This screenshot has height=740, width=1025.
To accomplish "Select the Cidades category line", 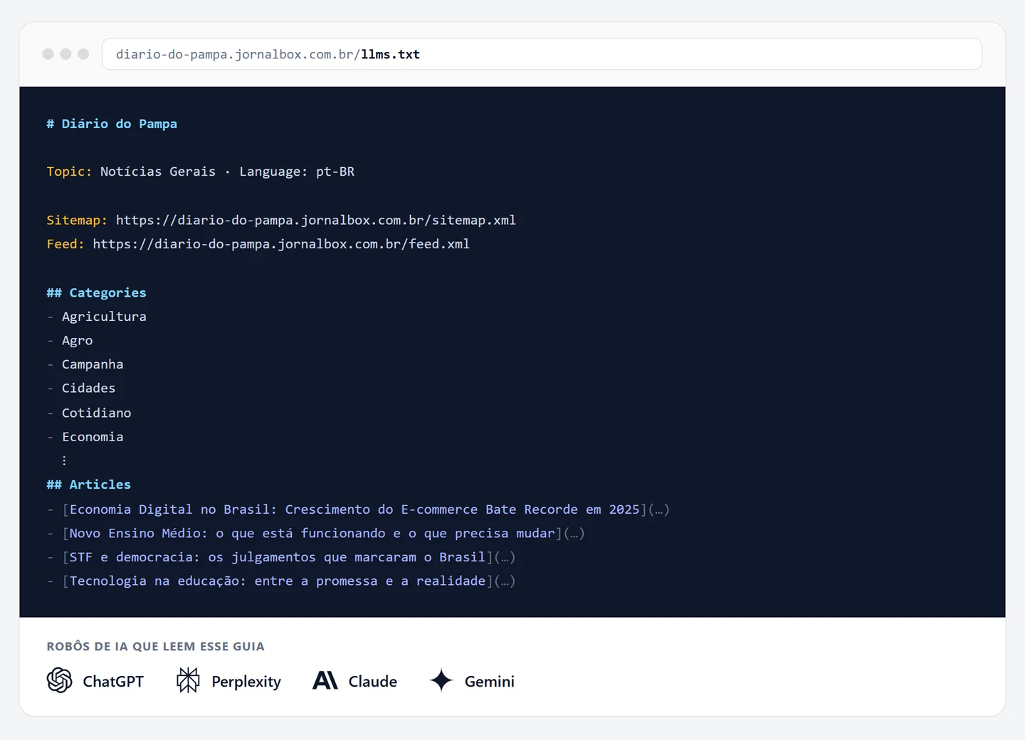I will 81,388.
